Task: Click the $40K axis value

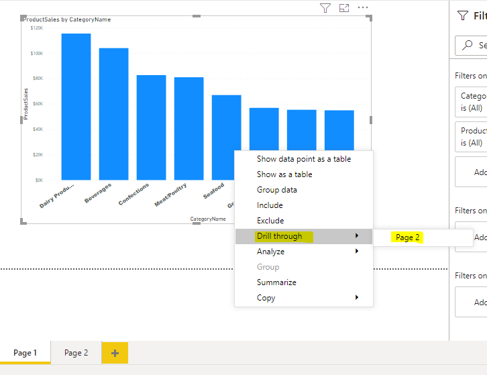Action: (38, 129)
